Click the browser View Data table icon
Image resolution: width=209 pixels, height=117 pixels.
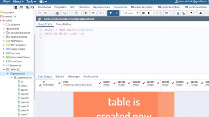22,7
